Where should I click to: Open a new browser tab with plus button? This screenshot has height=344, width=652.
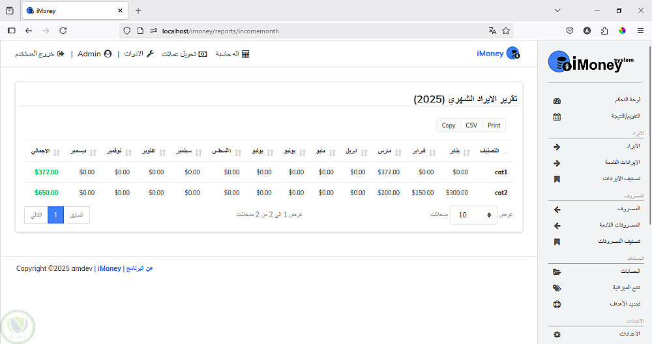[138, 11]
